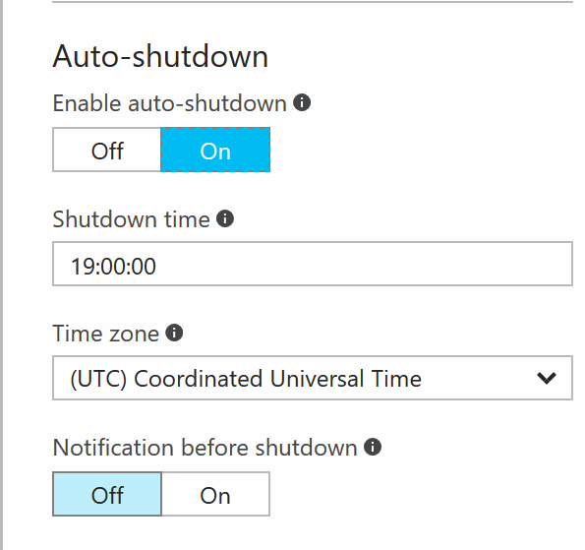The width and height of the screenshot is (585, 550).
Task: Set Notification before shutdown to On
Action: [215, 494]
